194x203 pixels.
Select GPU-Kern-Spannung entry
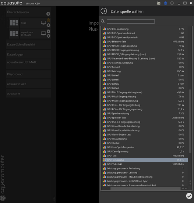point(145,151)
